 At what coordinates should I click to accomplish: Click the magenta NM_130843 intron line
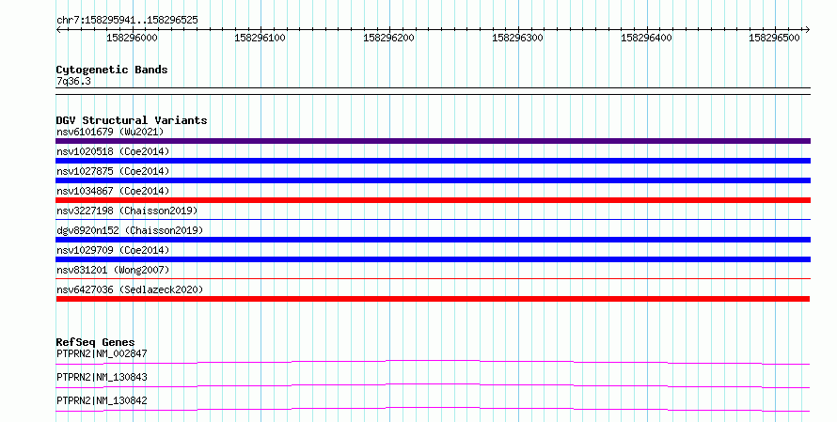(x=433, y=385)
